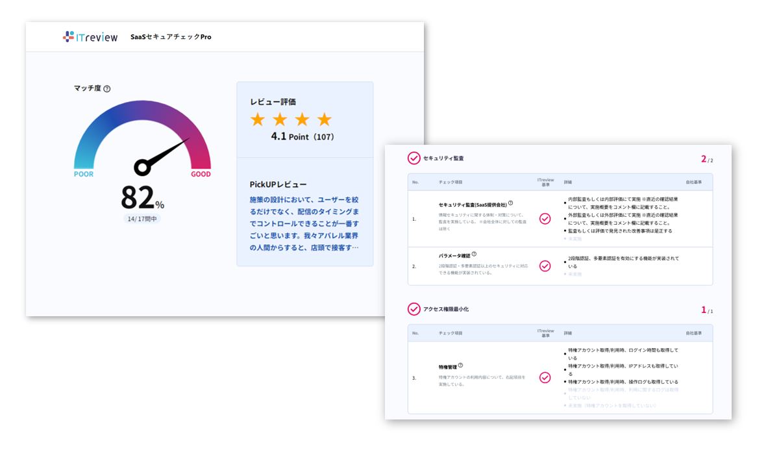This screenshot has height=450, width=779.
Task: Click the SaaSセキュアチェックPro title
Action: pyautogui.click(x=171, y=37)
